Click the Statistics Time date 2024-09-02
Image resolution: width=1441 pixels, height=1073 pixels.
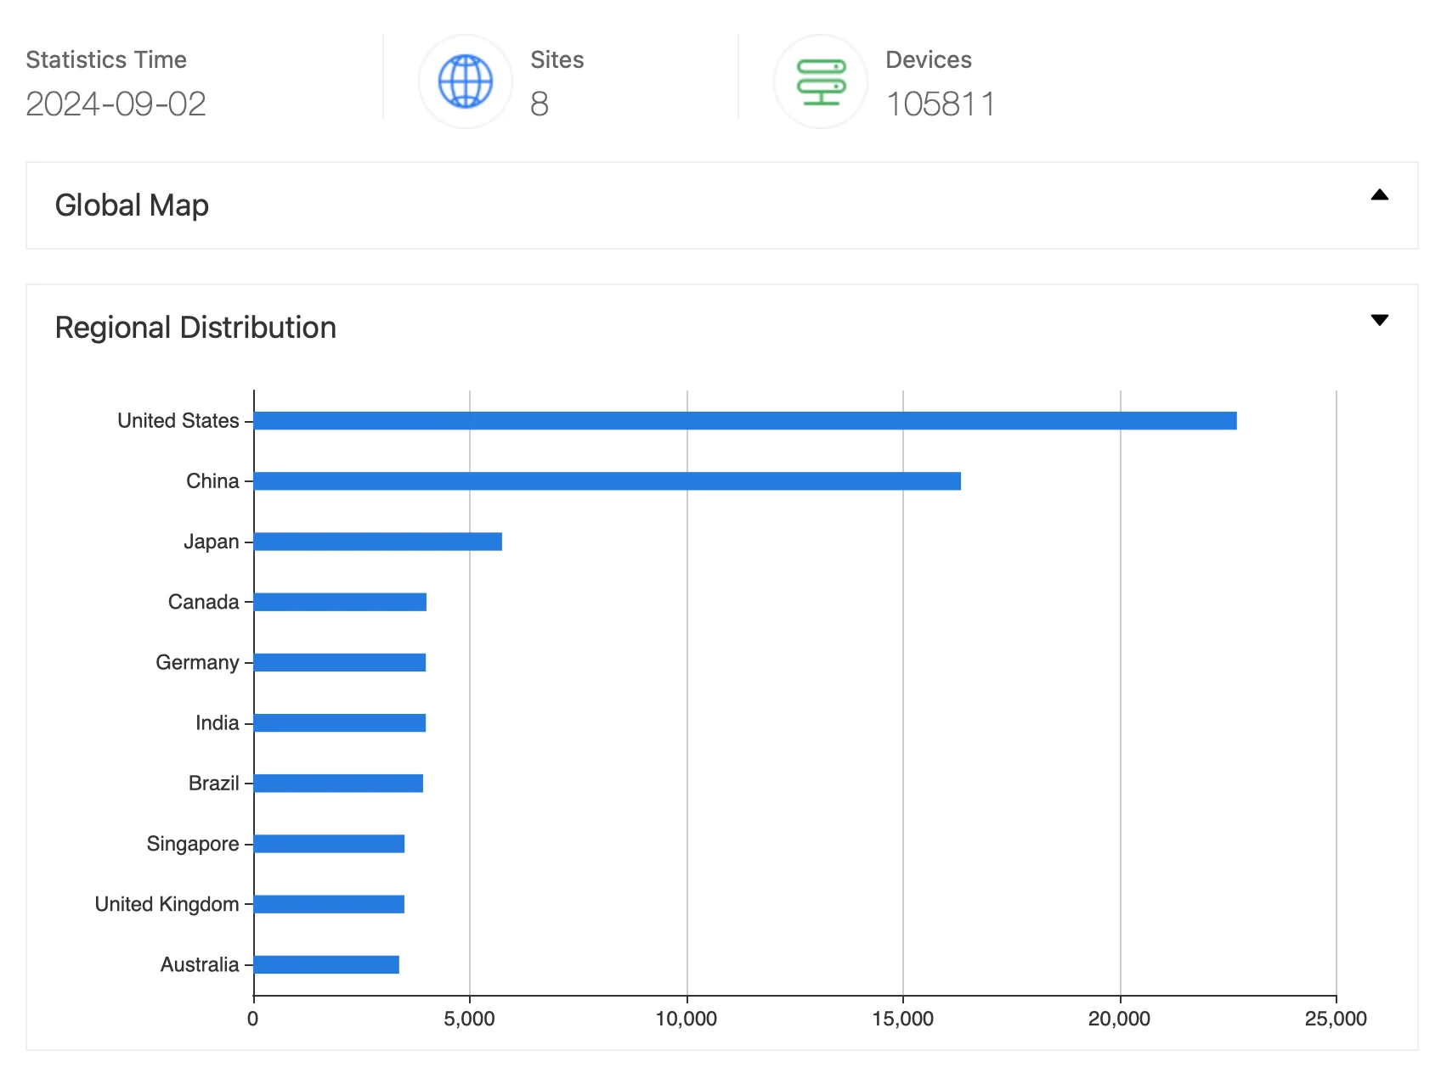coord(116,104)
